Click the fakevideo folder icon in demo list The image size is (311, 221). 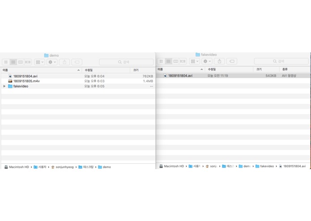point(10,86)
